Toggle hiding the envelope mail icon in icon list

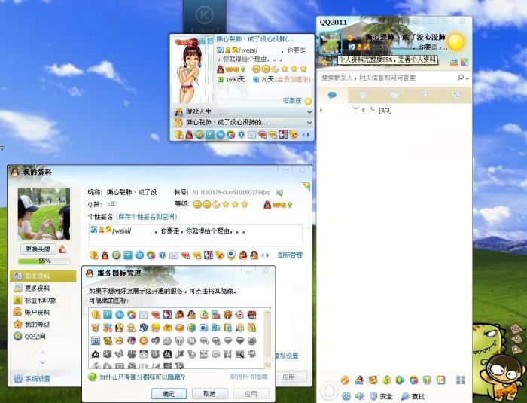coord(144,315)
